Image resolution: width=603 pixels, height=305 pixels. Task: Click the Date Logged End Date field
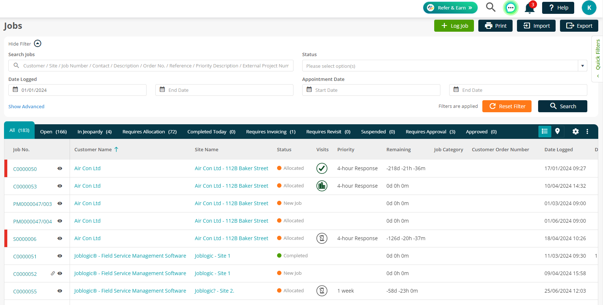(x=224, y=90)
